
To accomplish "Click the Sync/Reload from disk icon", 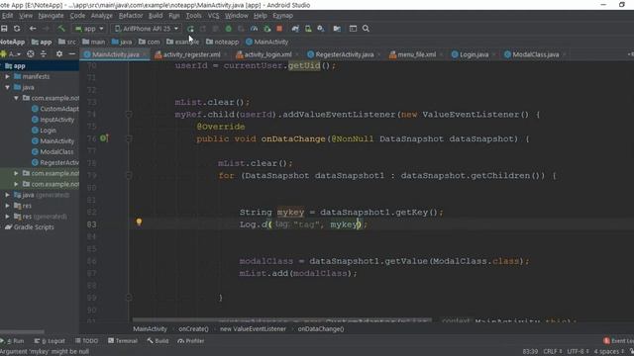I will pyautogui.click(x=17, y=29).
